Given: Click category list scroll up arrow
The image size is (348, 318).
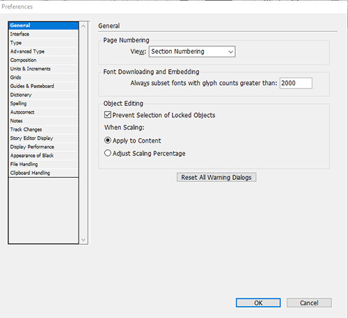Looking at the screenshot, I should (84, 26).
